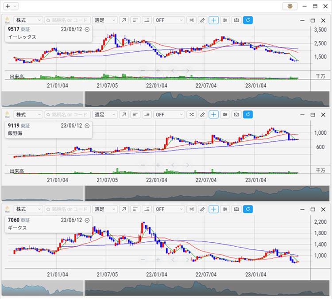Toggle the blue auto-refresh button in the 飯野海 toolbar

[x=248, y=115]
